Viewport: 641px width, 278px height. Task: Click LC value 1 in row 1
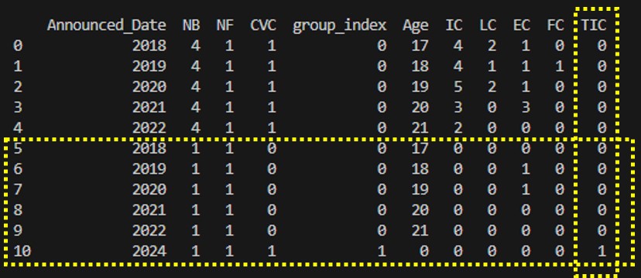pos(492,66)
